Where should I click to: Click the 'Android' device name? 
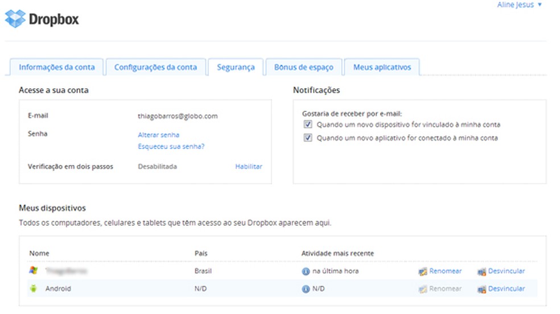[x=58, y=288]
